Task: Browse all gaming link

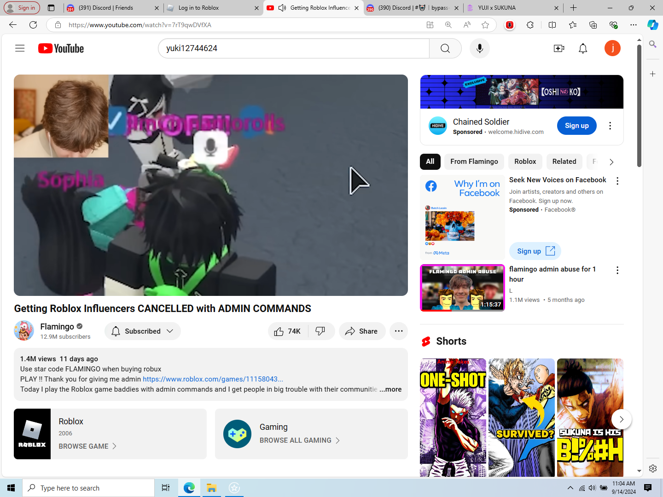Action: coord(300,440)
